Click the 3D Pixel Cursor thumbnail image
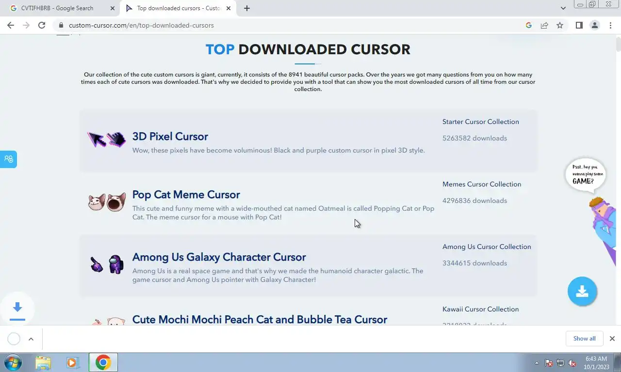Viewport: 621px width, 372px height. [x=107, y=139]
